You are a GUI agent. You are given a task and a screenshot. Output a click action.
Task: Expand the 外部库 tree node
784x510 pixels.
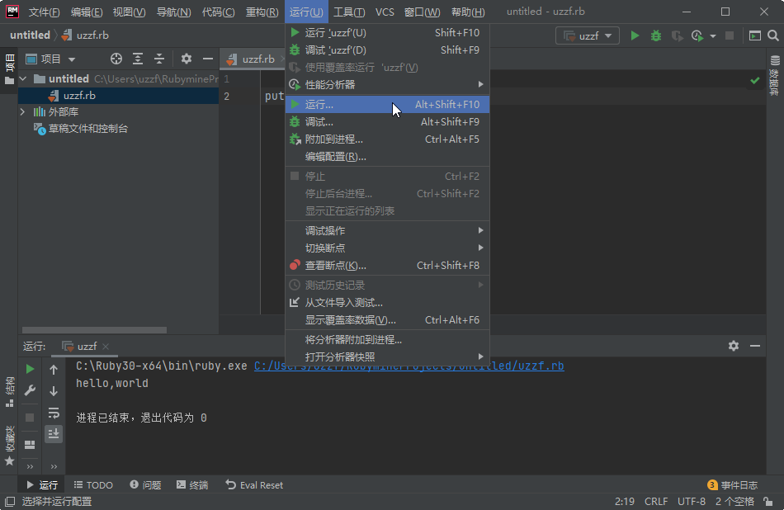click(x=22, y=111)
